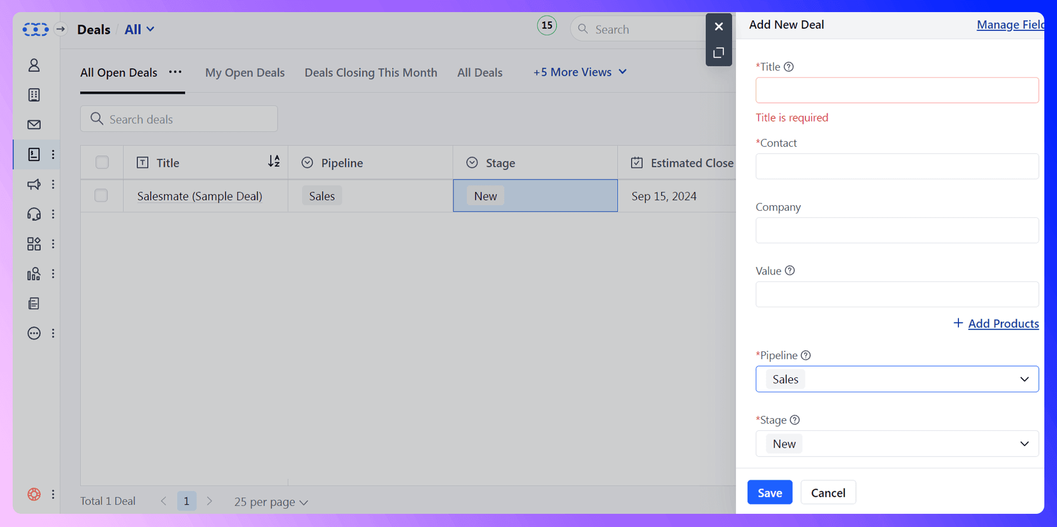The image size is (1057, 527).
Task: Toggle the select-all deals checkbox
Action: click(102, 162)
